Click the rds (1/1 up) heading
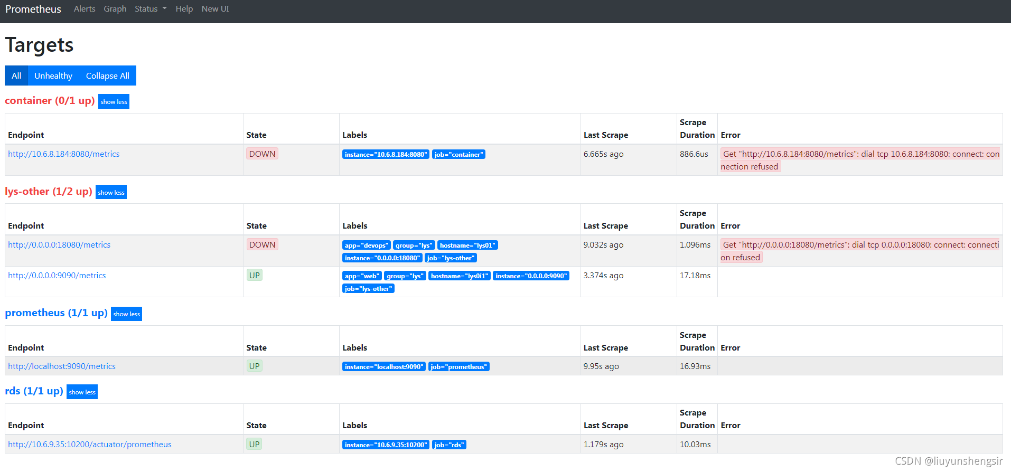The height and width of the screenshot is (472, 1011). (34, 391)
